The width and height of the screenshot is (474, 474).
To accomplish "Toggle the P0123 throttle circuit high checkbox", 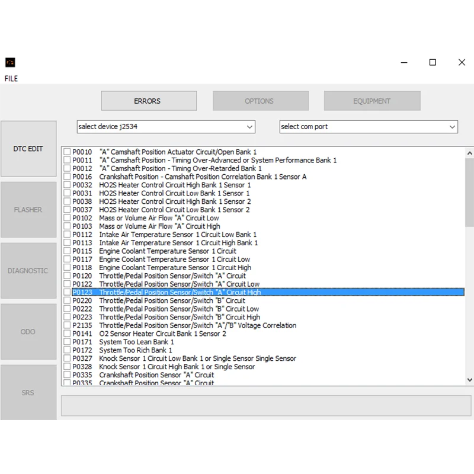I will coord(67,292).
